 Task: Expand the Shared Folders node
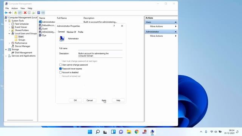(9, 30)
